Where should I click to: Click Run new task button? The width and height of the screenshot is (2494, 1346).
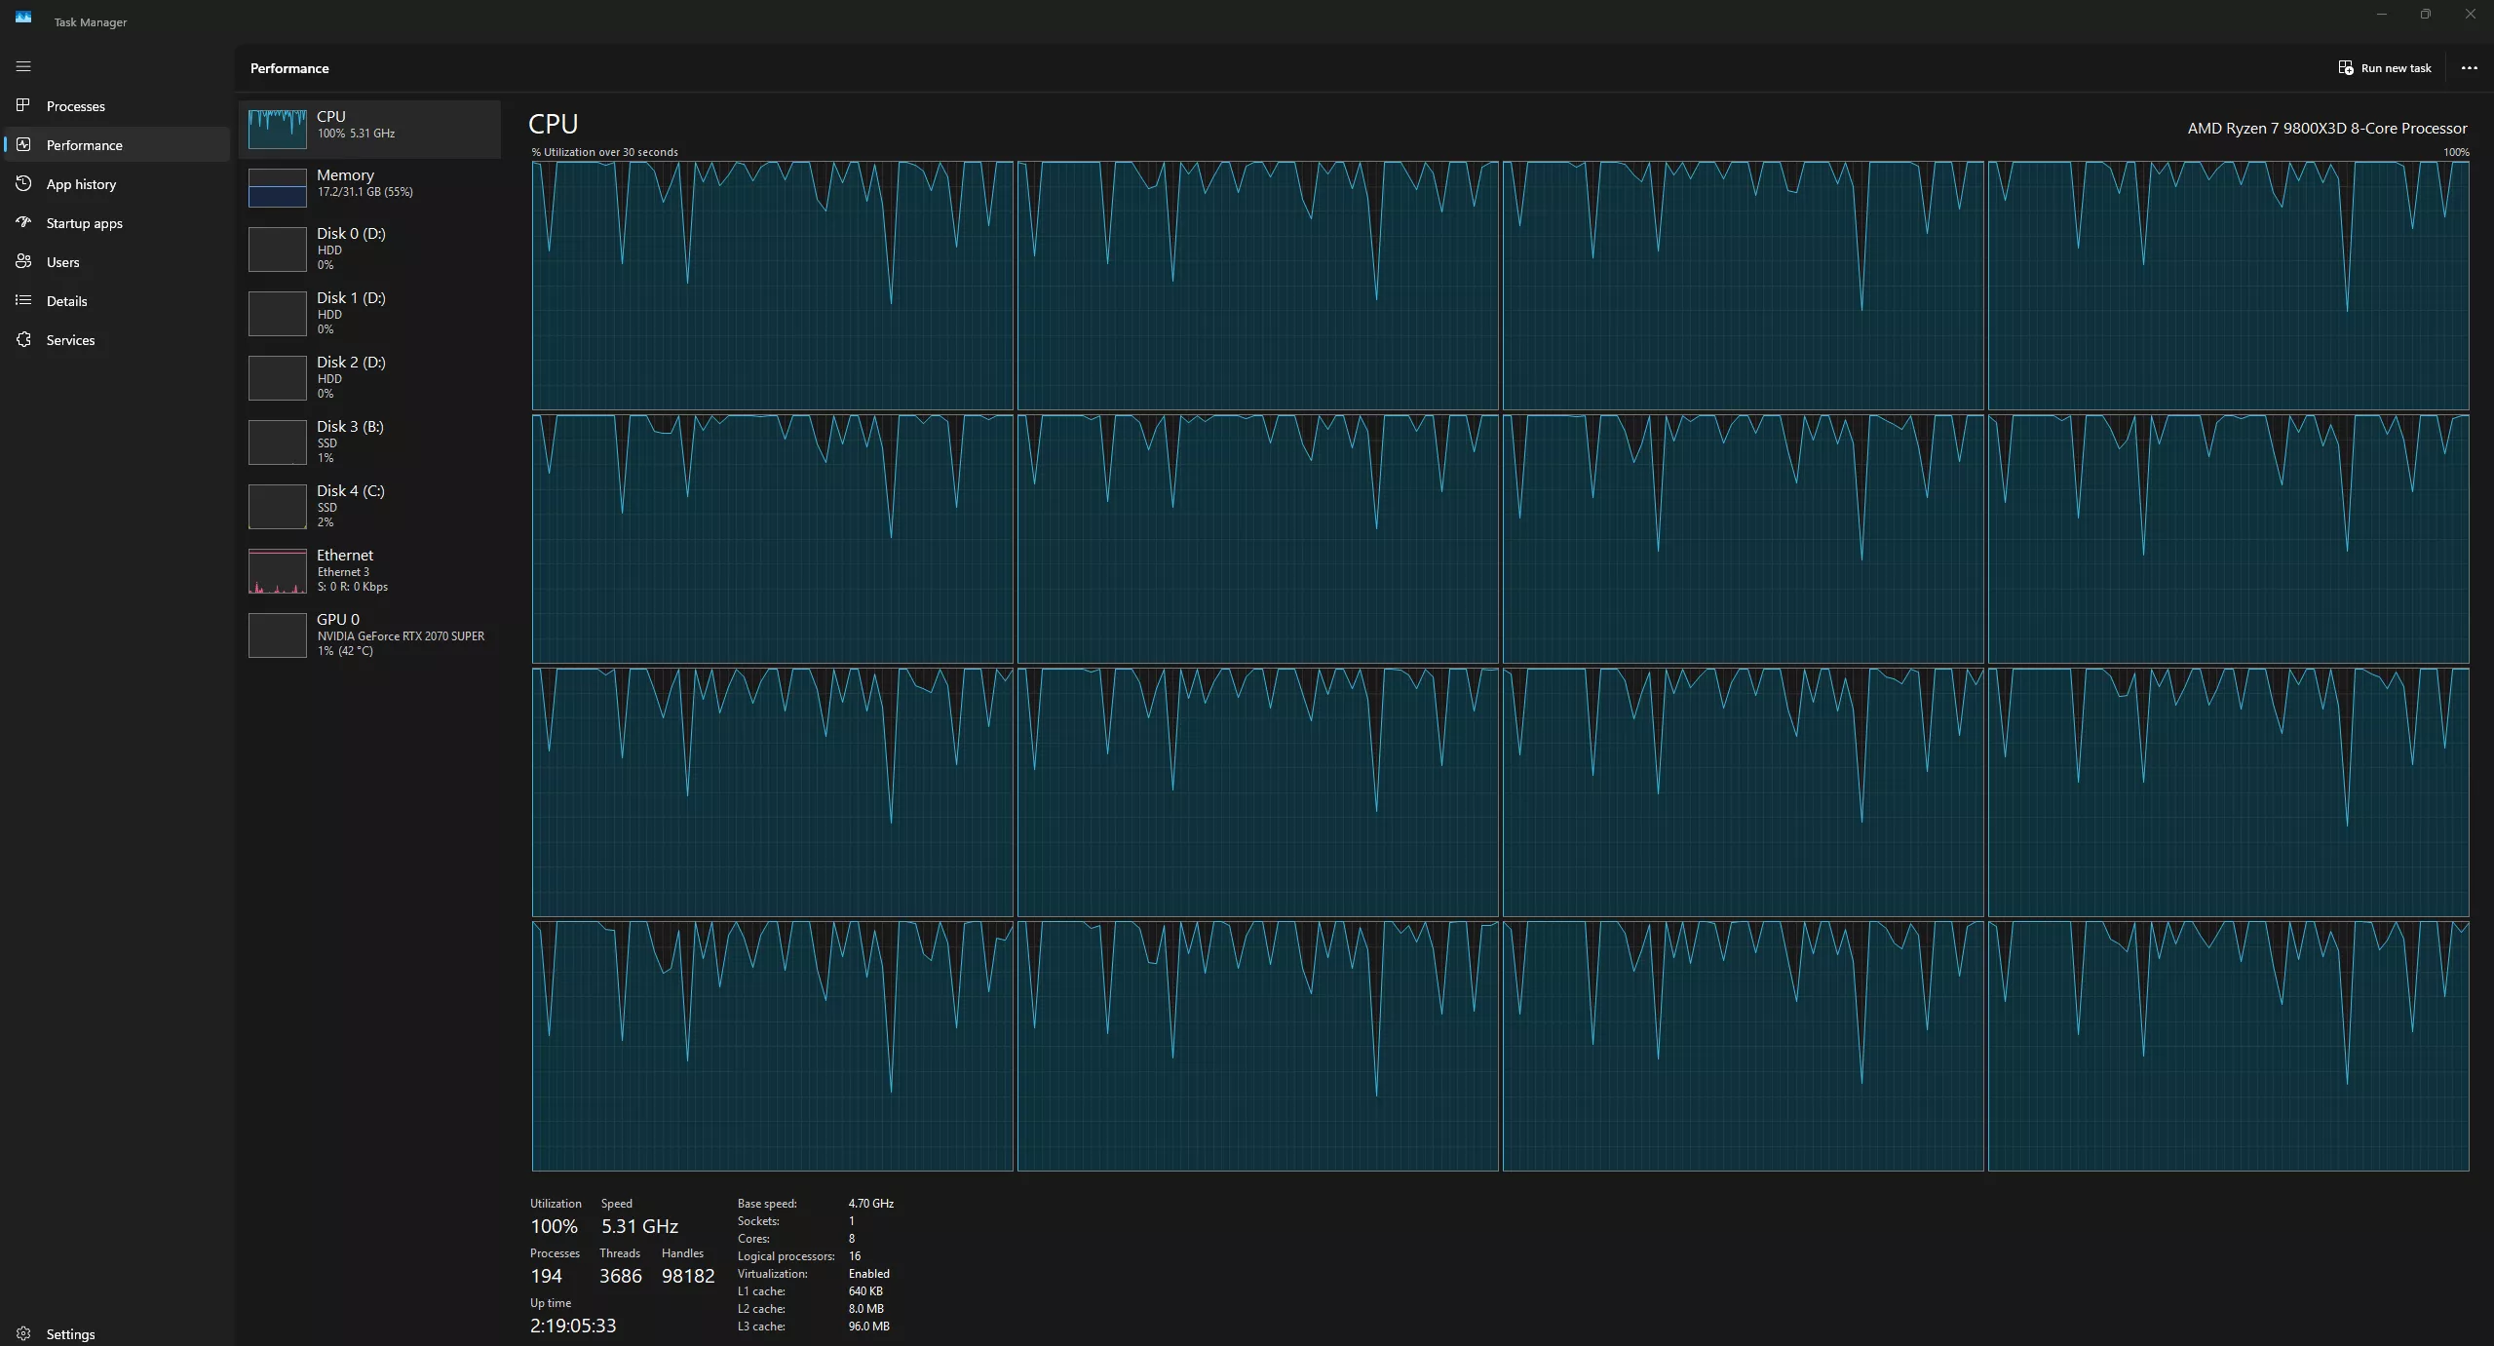pyautogui.click(x=2385, y=68)
